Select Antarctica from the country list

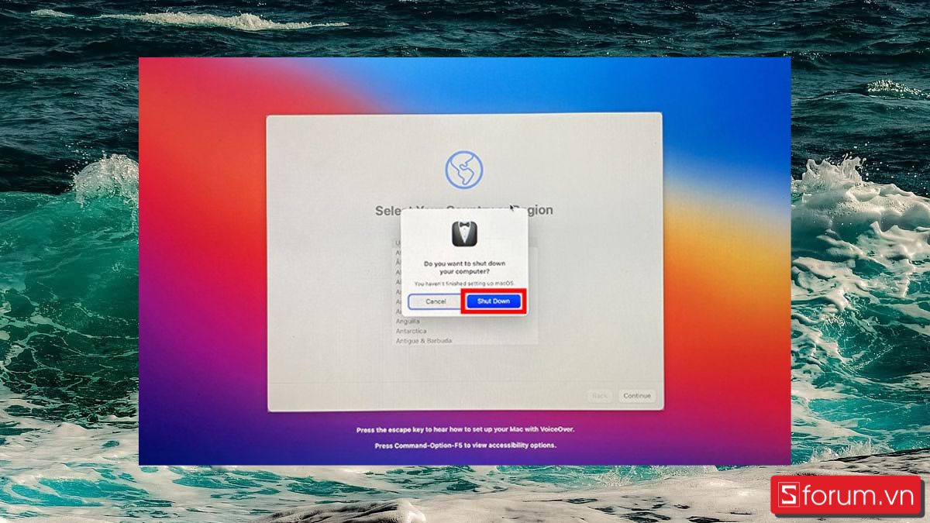[412, 330]
